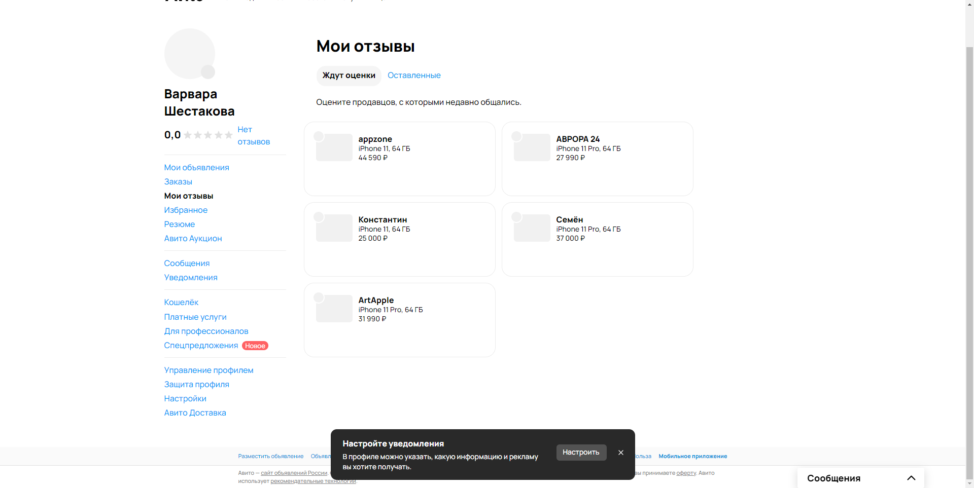Open сайт объявлений России footer link
974x488 pixels.
point(294,473)
